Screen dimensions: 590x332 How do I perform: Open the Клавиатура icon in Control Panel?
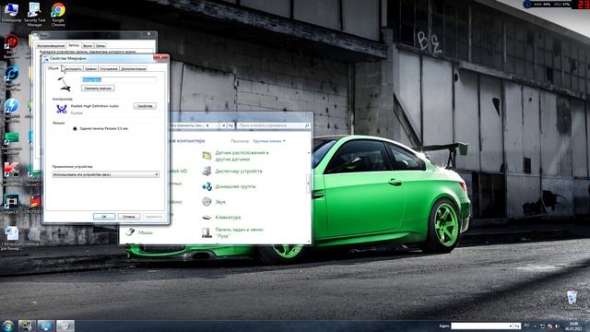coord(206,218)
